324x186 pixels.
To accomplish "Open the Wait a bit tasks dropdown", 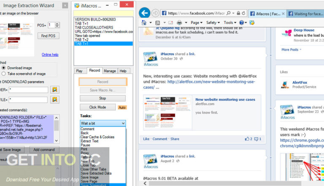I will 103,123.
